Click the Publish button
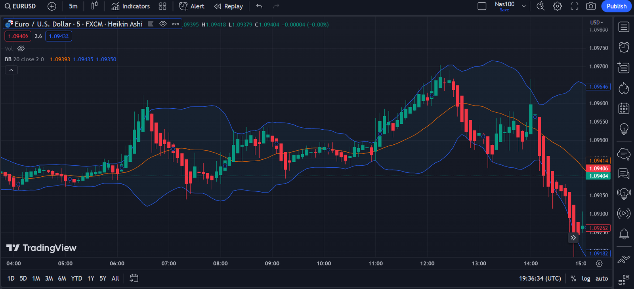Viewport: 634px width, 289px height. pyautogui.click(x=616, y=6)
